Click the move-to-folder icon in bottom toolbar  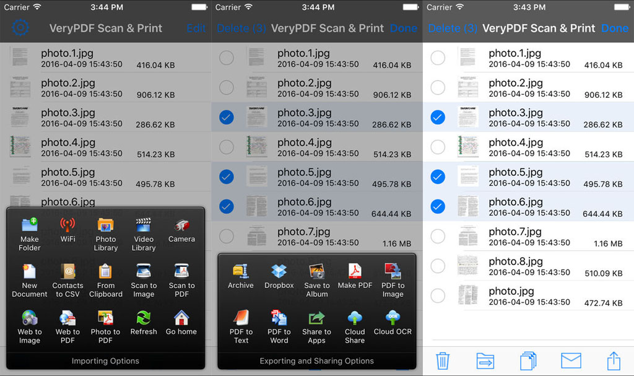tap(485, 361)
